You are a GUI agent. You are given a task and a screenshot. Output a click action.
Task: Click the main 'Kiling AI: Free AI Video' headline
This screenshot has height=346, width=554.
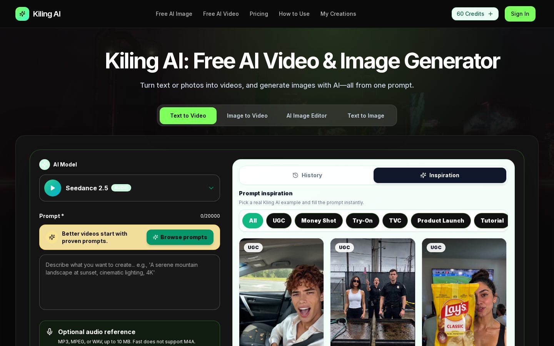[302, 61]
